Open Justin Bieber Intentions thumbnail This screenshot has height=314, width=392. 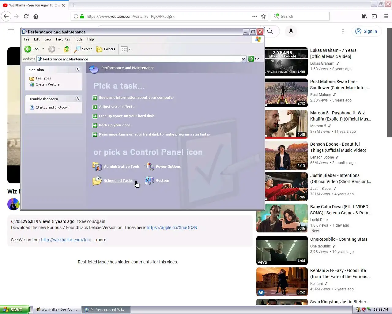[286, 186]
